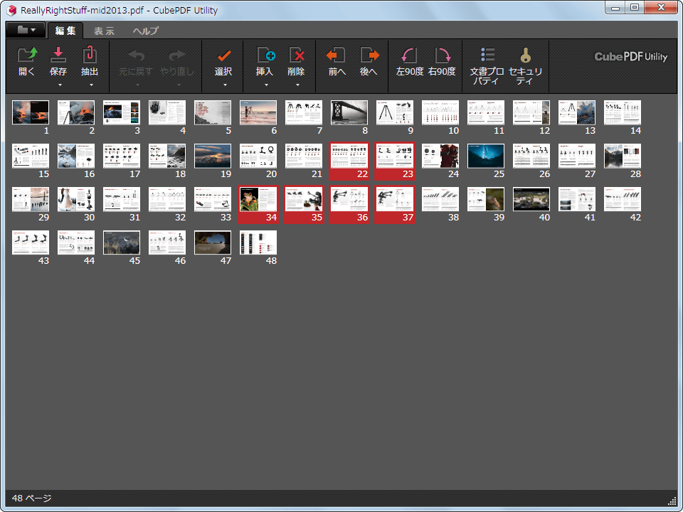
Task: Minimize the CubePDF Utility window
Action: [x=615, y=7]
